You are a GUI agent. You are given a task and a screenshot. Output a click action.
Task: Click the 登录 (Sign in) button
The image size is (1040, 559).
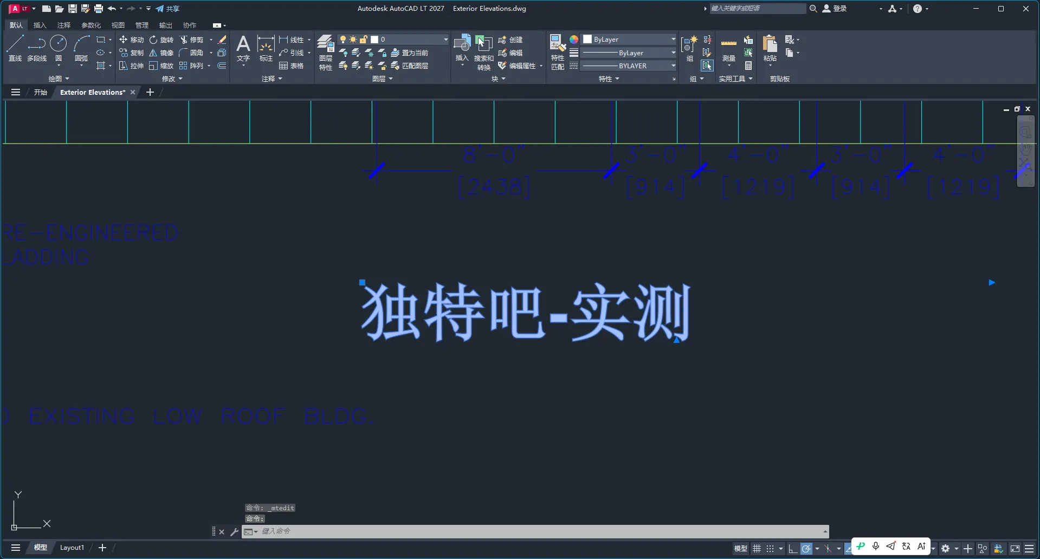[x=835, y=9]
